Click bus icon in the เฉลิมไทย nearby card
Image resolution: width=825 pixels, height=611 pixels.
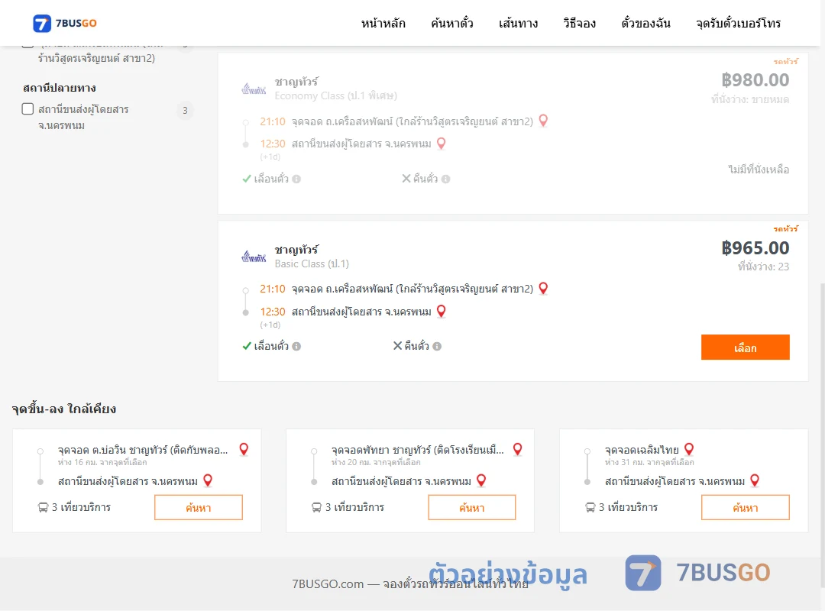(x=590, y=507)
